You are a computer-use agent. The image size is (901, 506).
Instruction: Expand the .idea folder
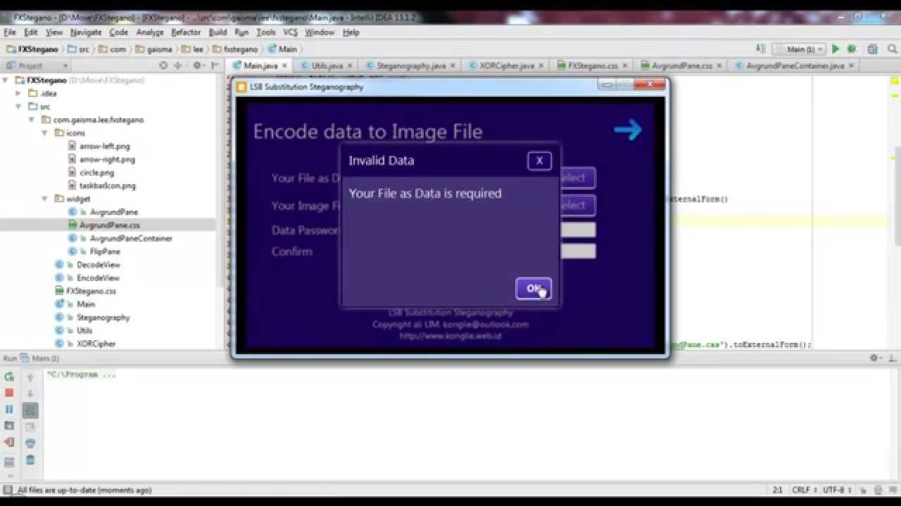click(x=18, y=93)
